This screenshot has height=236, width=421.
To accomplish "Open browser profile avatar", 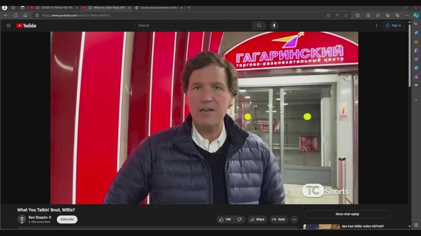I will [x=5, y=8].
